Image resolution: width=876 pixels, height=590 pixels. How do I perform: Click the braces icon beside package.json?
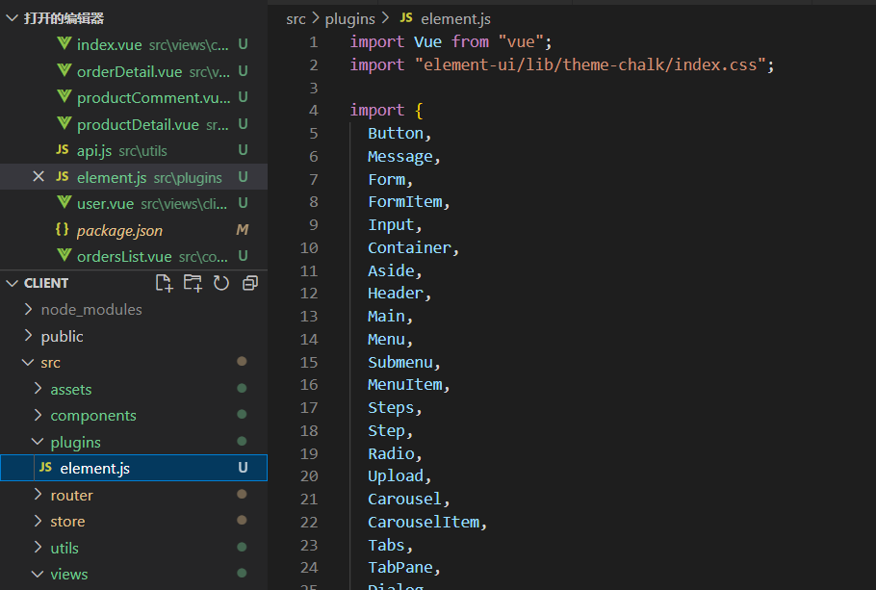point(63,229)
